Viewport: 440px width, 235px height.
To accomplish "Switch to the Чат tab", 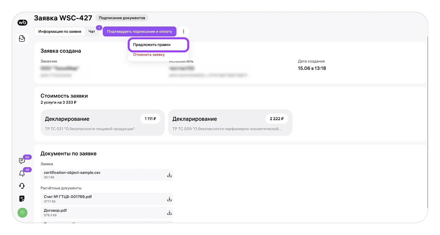I will [x=92, y=31].
